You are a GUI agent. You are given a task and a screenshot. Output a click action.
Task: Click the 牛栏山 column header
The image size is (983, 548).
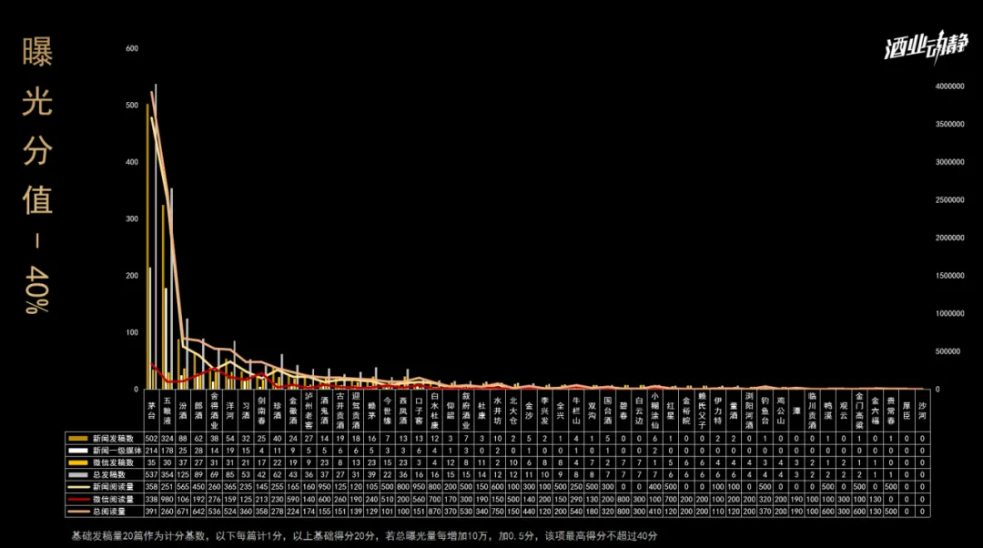click(x=575, y=411)
